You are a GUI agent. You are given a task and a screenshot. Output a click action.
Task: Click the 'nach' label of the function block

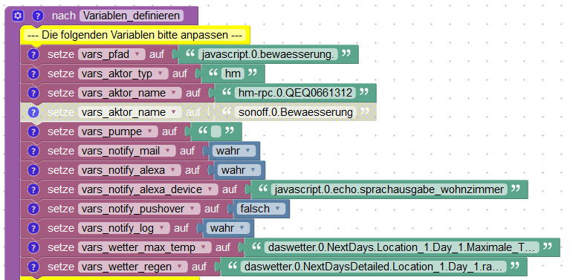tap(64, 16)
